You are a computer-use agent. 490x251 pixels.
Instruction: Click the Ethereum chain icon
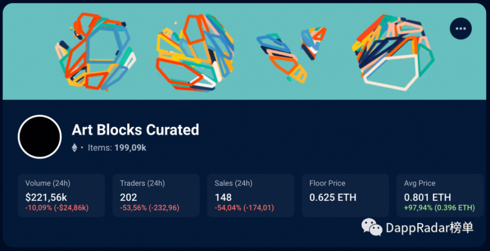click(75, 148)
